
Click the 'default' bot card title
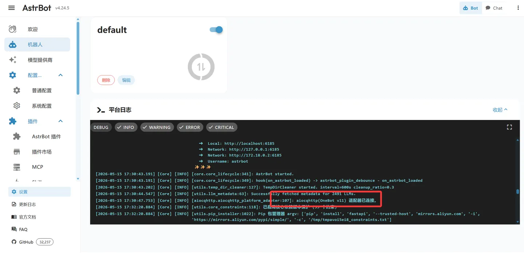tap(112, 30)
